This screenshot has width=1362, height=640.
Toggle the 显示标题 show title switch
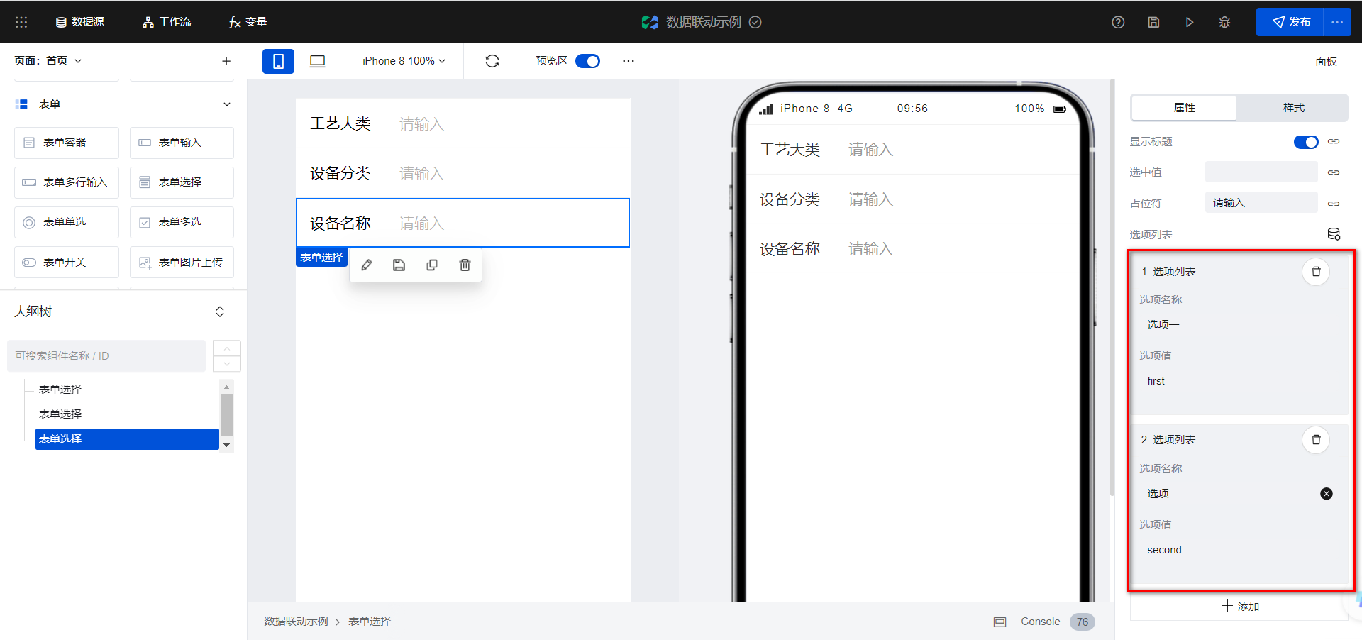click(x=1306, y=142)
